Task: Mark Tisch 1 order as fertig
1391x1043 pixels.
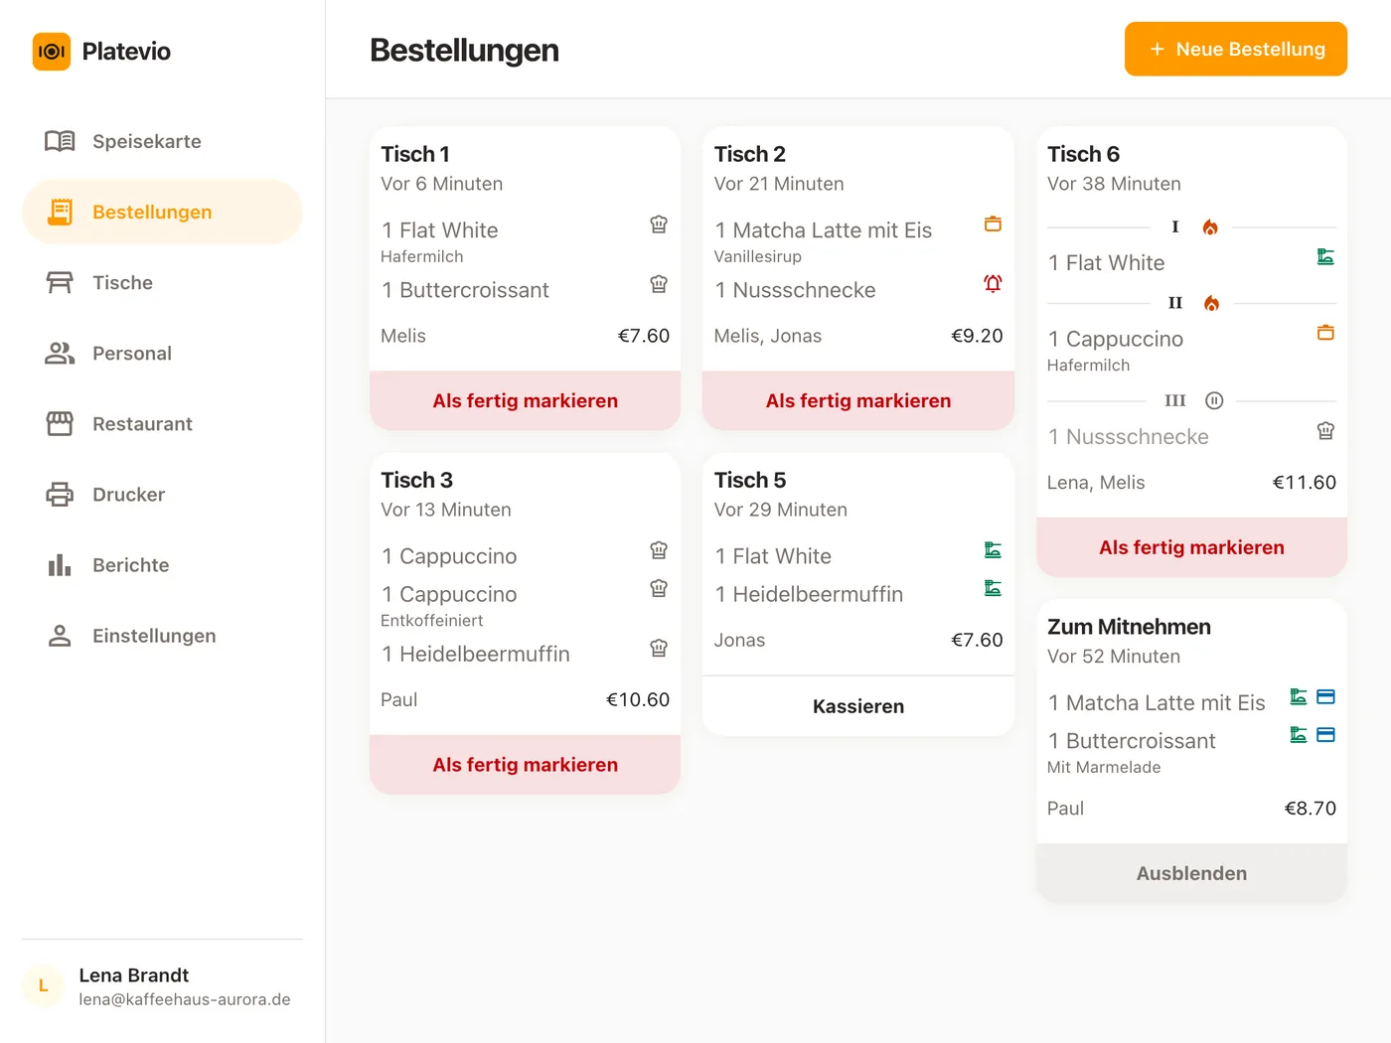Action: pyautogui.click(x=525, y=400)
